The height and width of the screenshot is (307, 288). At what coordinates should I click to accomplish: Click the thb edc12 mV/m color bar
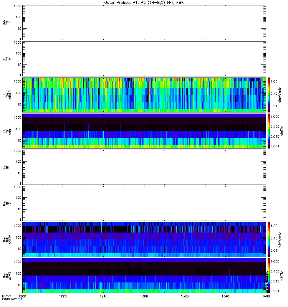pos(269,95)
